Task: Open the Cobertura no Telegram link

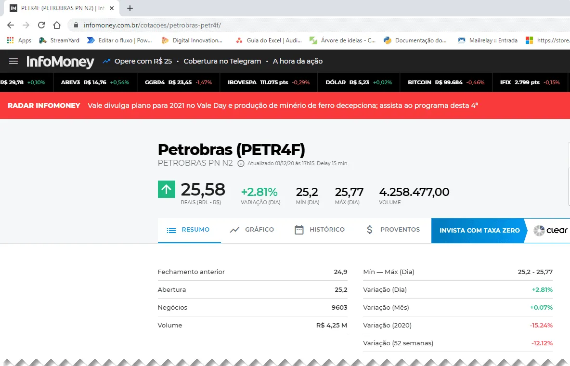Action: pos(222,61)
